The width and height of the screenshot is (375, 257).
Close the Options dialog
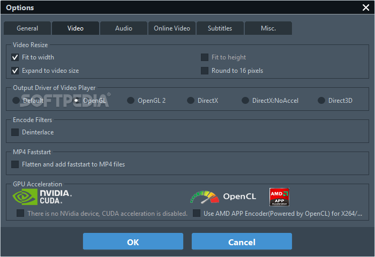click(366, 7)
